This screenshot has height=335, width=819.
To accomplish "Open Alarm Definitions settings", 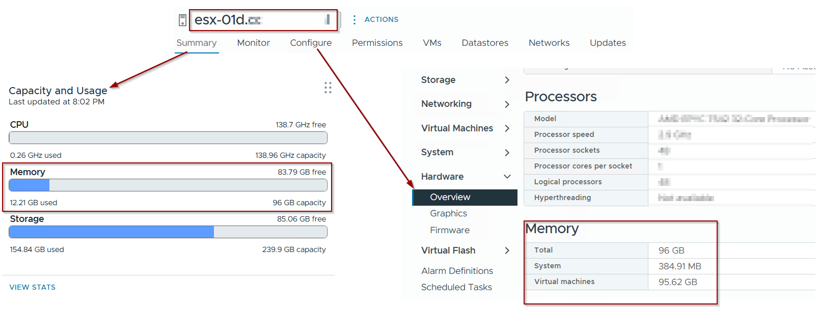I will point(457,271).
